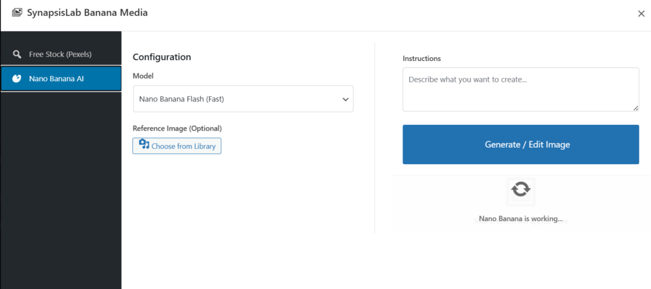Click the Model field label
The height and width of the screenshot is (289, 651).
coord(144,75)
